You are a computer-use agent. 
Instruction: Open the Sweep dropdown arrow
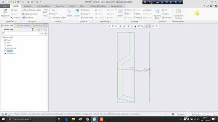click(x=90, y=14)
